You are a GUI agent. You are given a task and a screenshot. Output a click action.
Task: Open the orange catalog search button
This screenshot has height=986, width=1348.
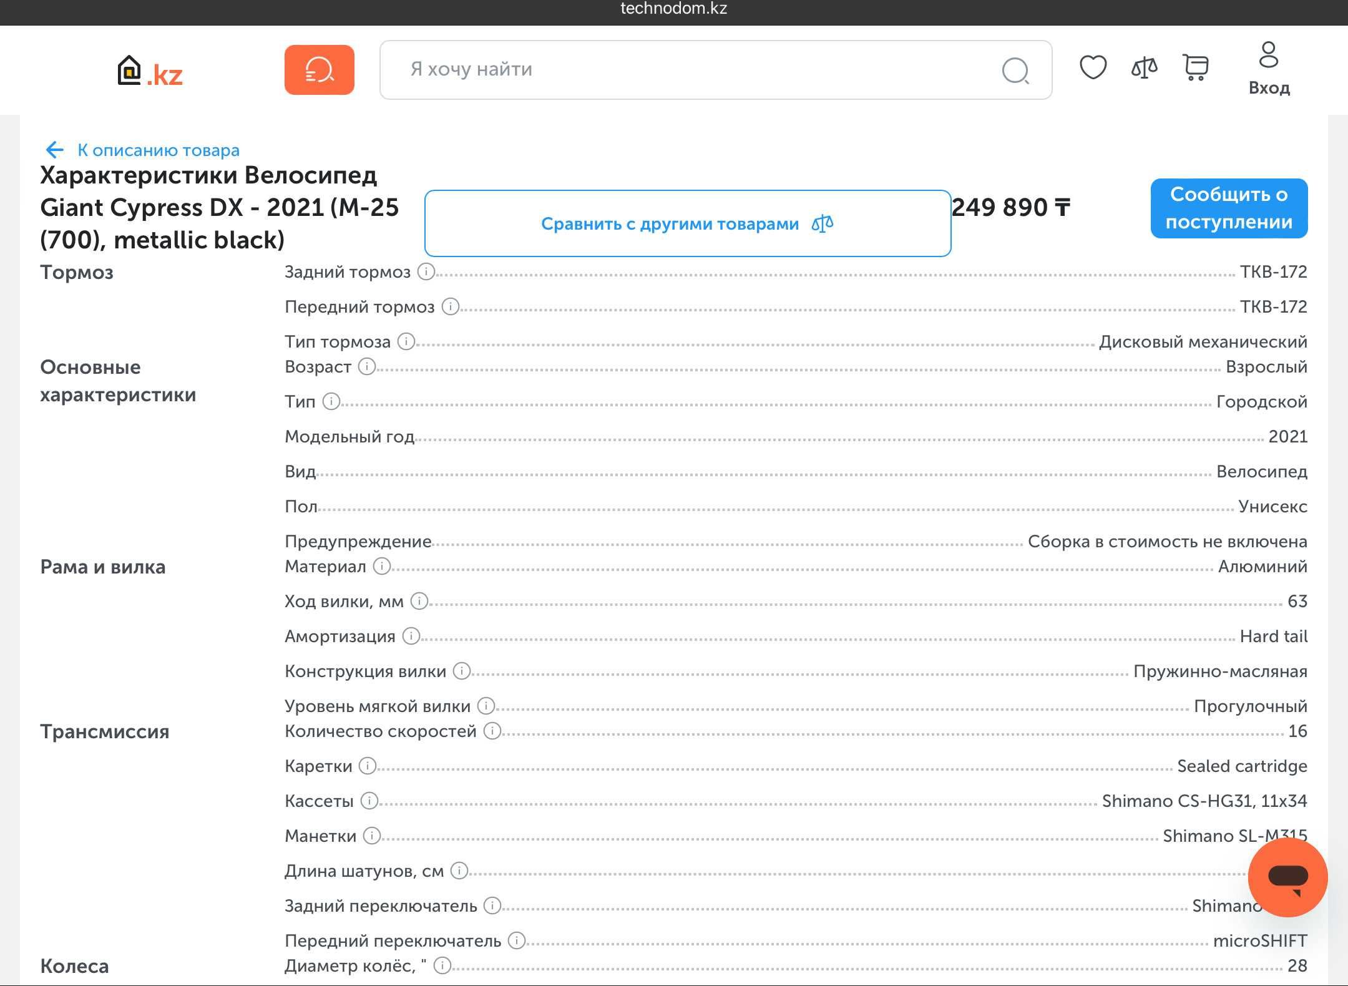click(x=320, y=70)
